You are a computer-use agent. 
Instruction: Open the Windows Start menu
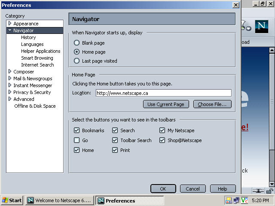point(12,200)
